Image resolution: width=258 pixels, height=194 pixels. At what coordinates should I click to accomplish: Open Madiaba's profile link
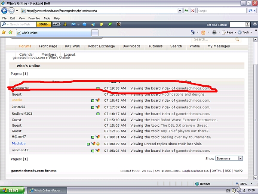tap(18, 144)
